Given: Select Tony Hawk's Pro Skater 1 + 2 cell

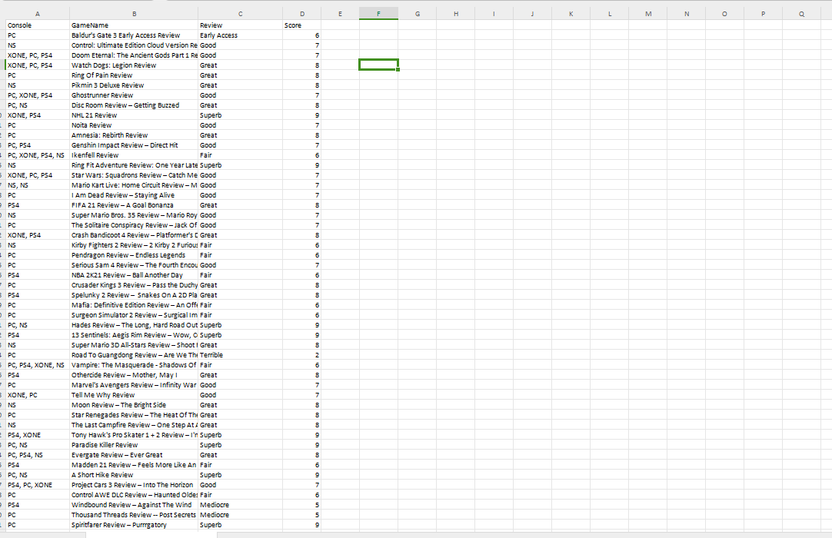Looking at the screenshot, I should 134,435.
